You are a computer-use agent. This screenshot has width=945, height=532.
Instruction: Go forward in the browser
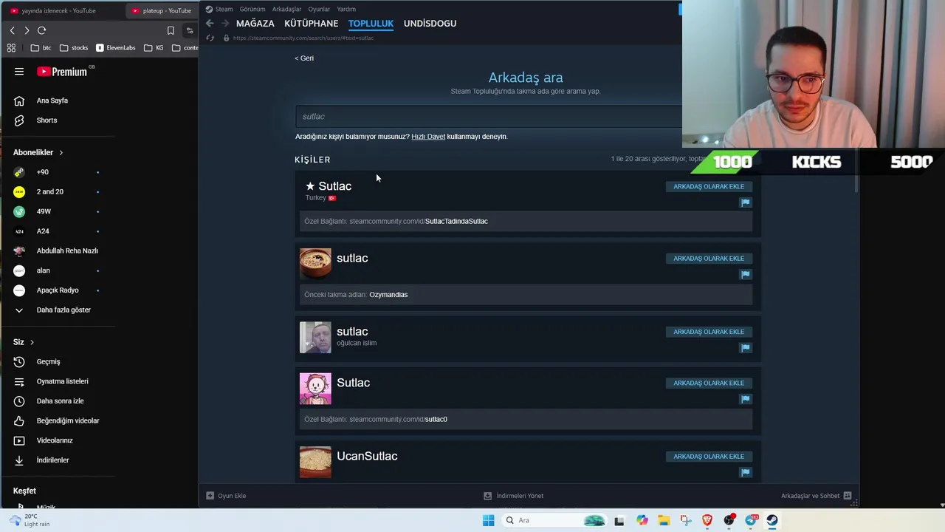coord(27,30)
